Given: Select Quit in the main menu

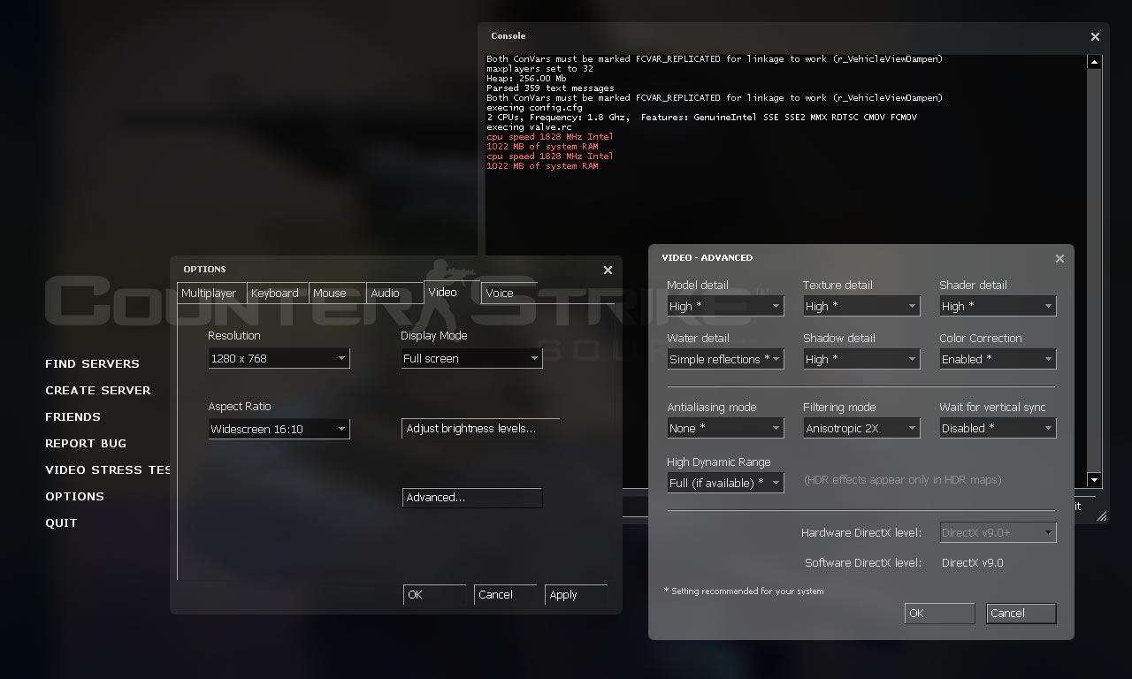Looking at the screenshot, I should (x=61, y=523).
